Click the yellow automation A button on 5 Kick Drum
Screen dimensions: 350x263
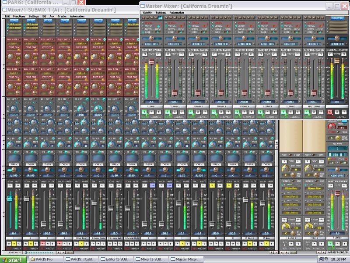(x=81, y=244)
